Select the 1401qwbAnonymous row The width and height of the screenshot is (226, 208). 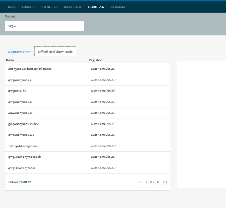23,146
